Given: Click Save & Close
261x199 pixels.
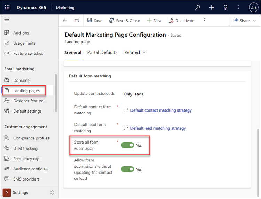Looking at the screenshot, I should [x=124, y=21].
